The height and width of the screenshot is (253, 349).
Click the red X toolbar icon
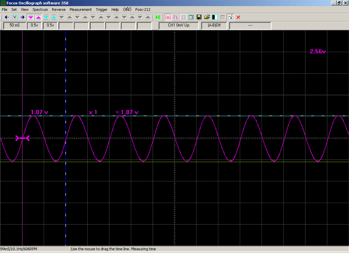pyautogui.click(x=238, y=17)
